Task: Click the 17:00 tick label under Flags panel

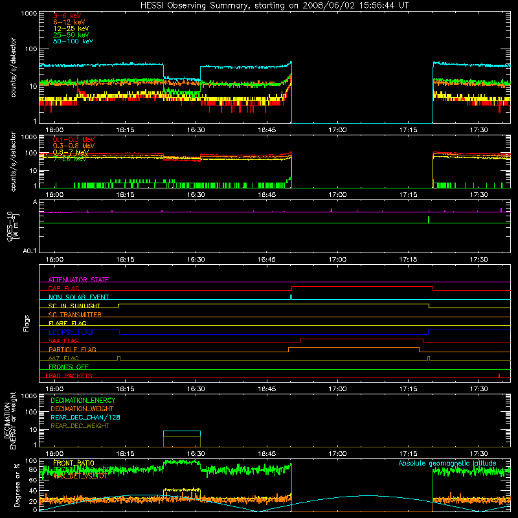Action: [x=337, y=389]
